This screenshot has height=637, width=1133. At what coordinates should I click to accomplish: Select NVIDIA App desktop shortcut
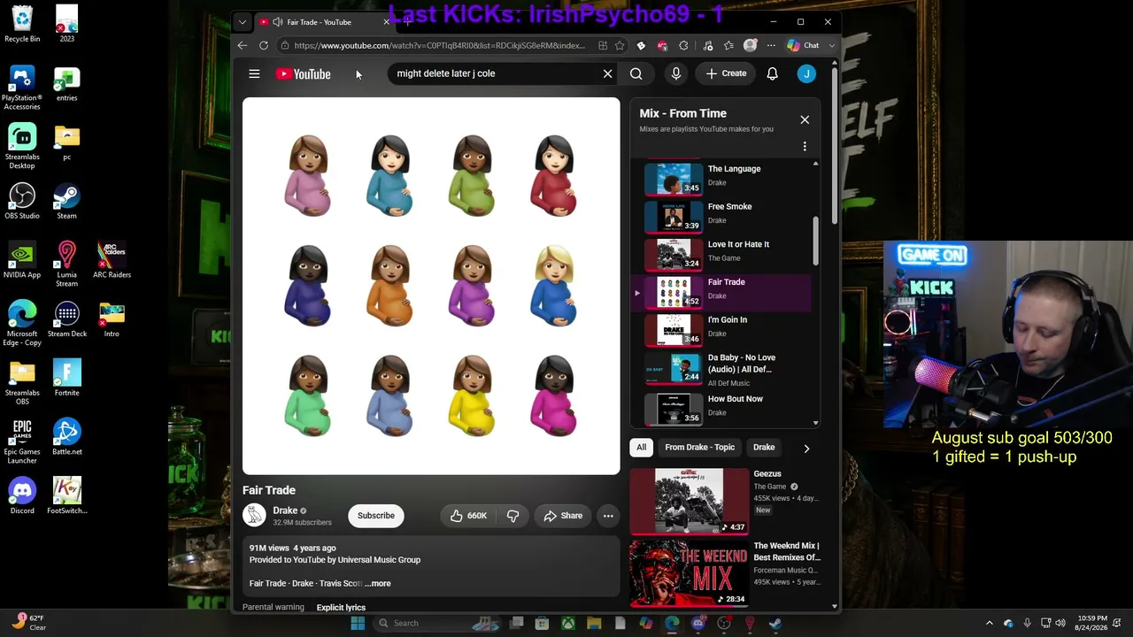click(x=22, y=259)
